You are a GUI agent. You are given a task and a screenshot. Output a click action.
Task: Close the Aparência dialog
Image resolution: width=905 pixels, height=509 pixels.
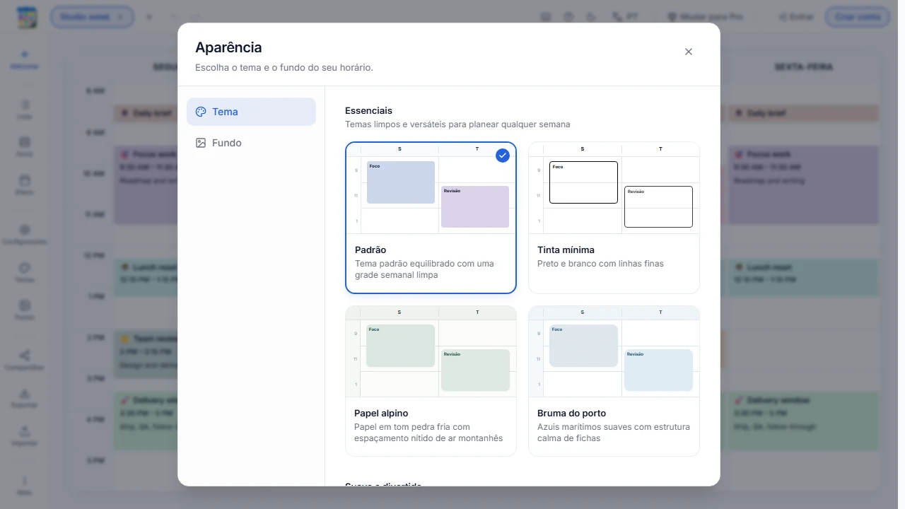coord(689,52)
